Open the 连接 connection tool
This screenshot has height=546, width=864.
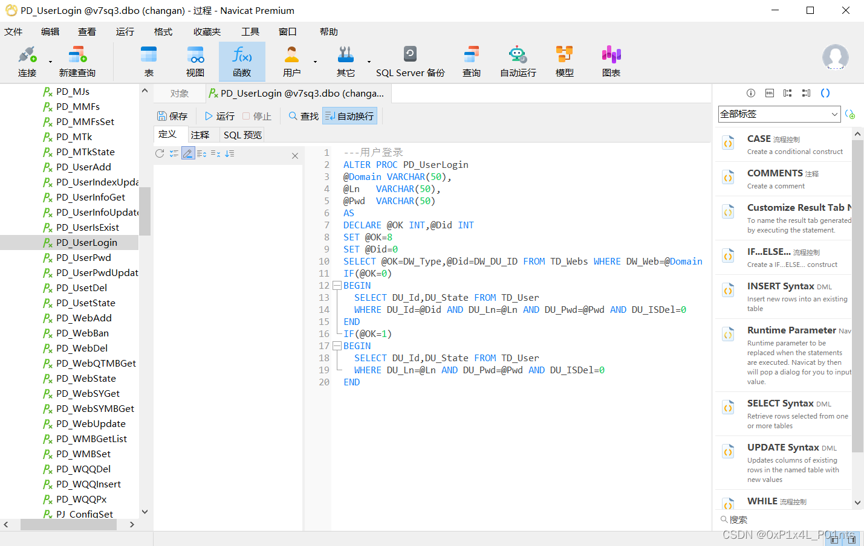tap(27, 62)
